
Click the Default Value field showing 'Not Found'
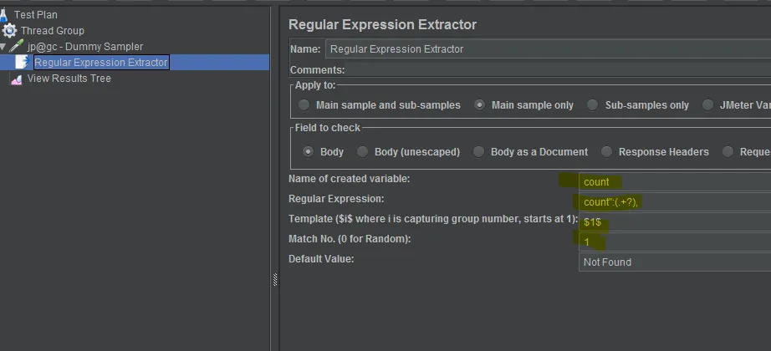(x=674, y=262)
